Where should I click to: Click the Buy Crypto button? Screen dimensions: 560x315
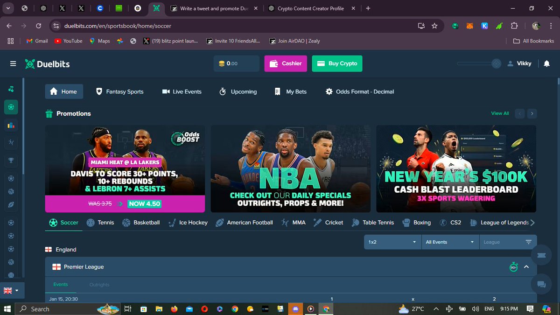(337, 63)
